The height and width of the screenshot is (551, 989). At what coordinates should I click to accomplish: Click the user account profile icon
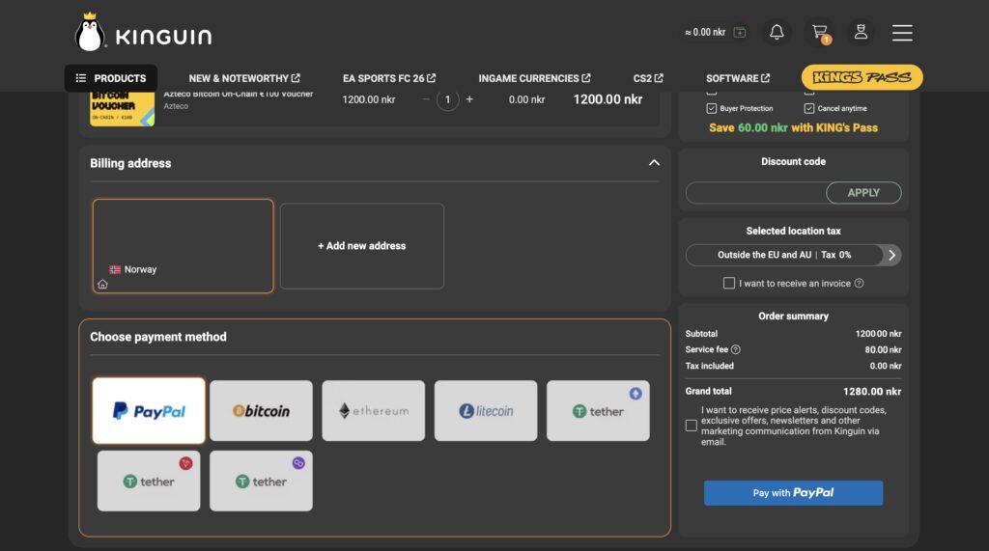pos(861,32)
